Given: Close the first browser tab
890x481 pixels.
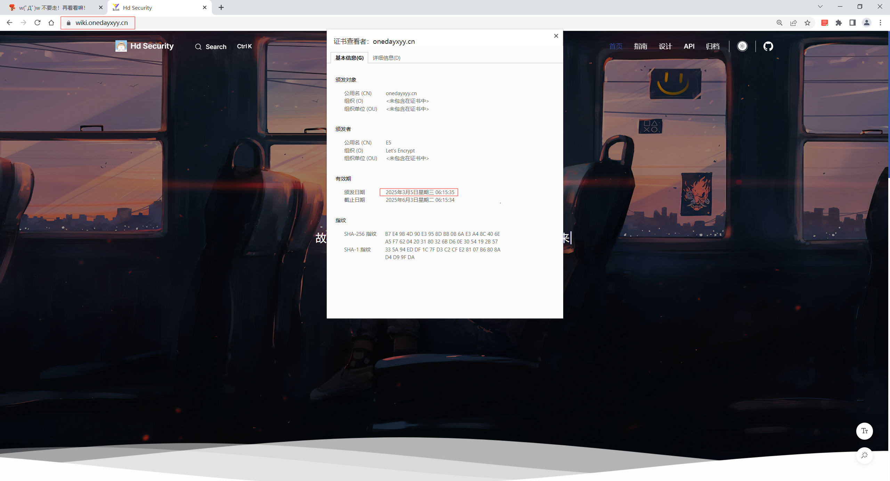Looking at the screenshot, I should click(101, 7).
